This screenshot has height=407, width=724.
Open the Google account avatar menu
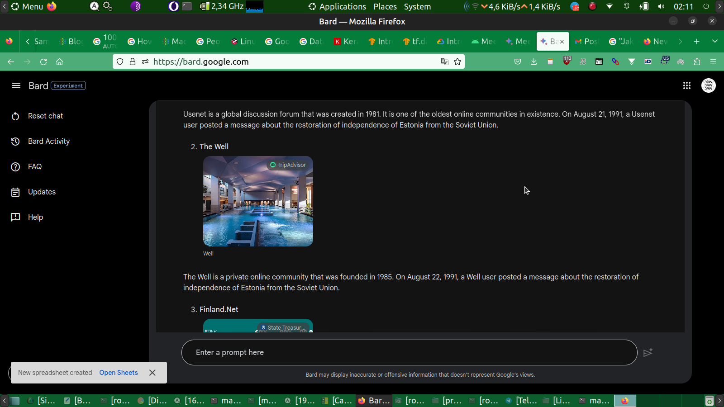click(709, 85)
